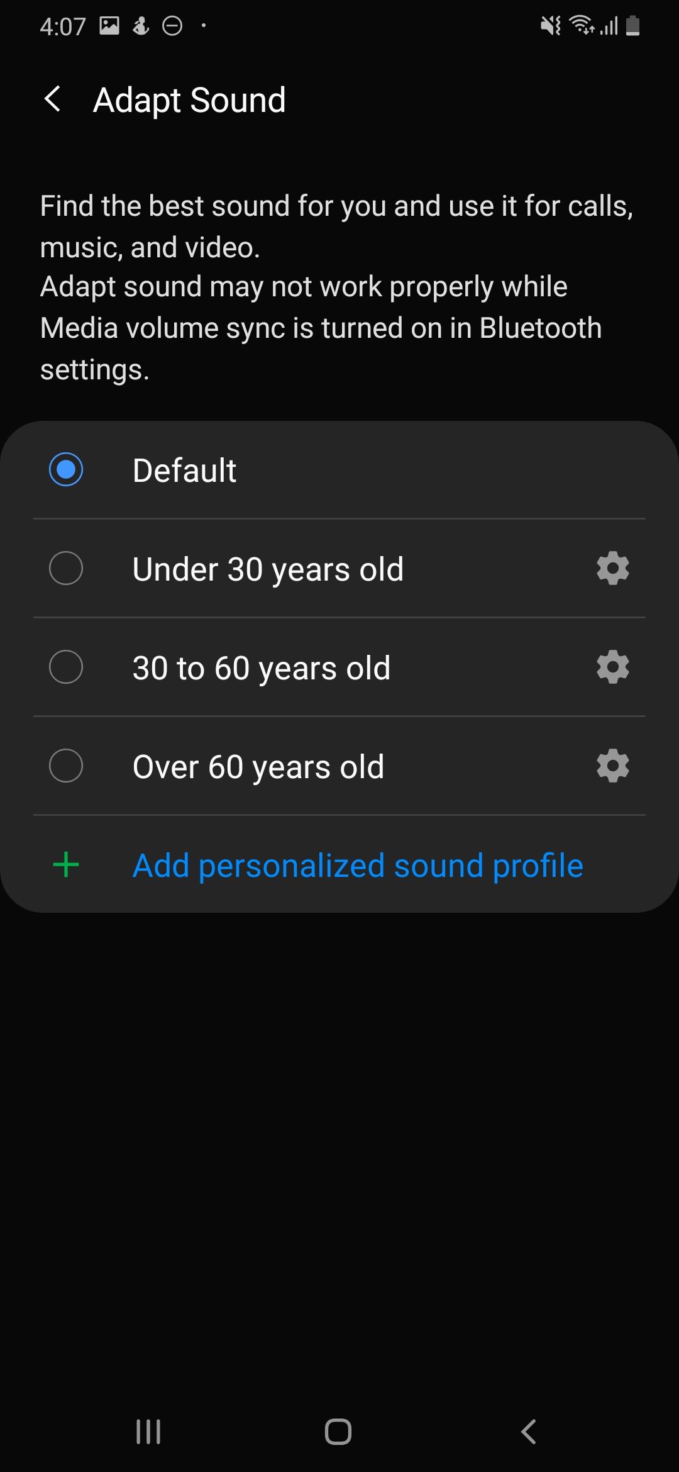Open recent apps from navigation bar
The height and width of the screenshot is (1472, 679).
pos(148,1432)
